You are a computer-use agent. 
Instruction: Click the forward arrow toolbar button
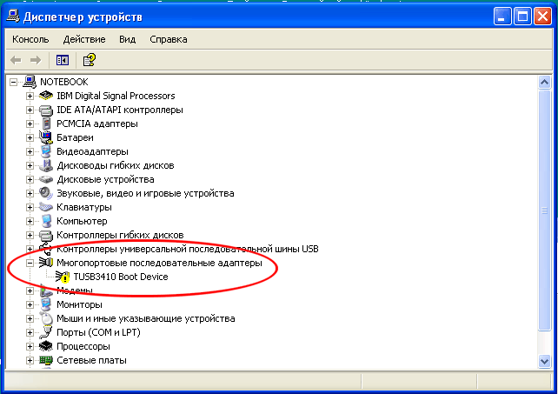point(36,60)
